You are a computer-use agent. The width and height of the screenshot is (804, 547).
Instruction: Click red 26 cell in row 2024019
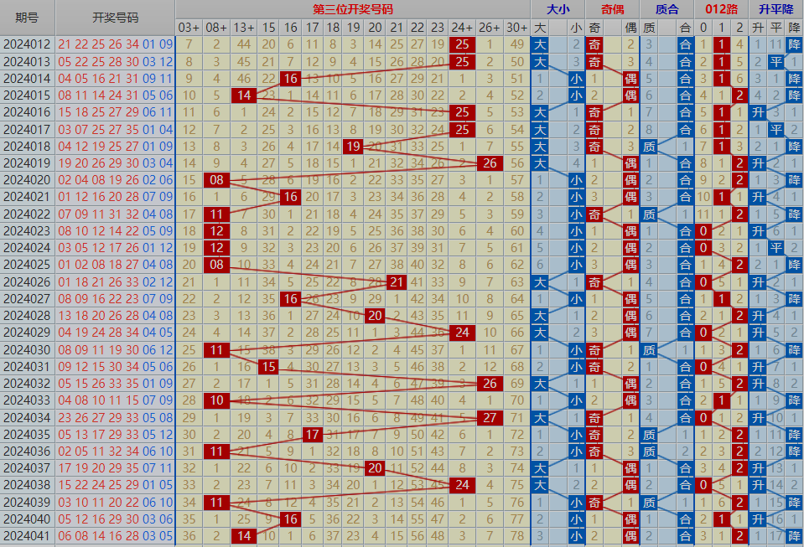coord(490,163)
